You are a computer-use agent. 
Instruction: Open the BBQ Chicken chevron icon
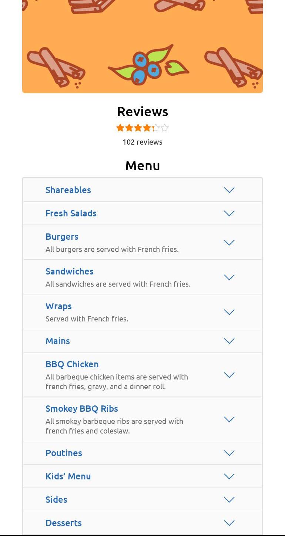click(229, 375)
